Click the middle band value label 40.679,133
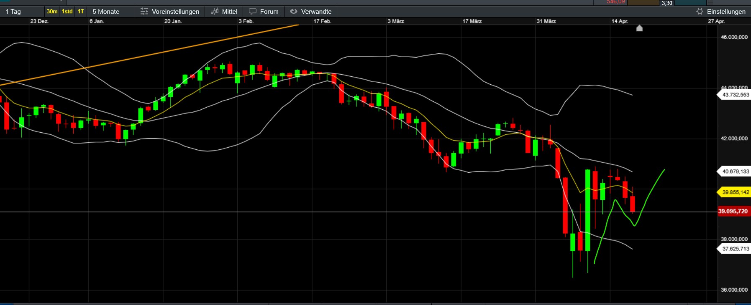 [x=735, y=171]
